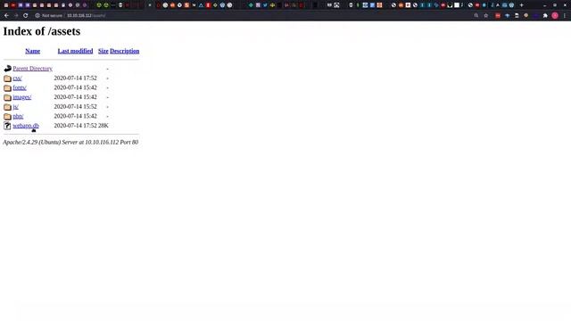Screen dimensions: 571x321
Task: Click the folder icon beside images/
Action: 7,97
